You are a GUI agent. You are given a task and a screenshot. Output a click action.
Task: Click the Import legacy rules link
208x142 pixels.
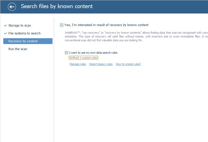101,64
